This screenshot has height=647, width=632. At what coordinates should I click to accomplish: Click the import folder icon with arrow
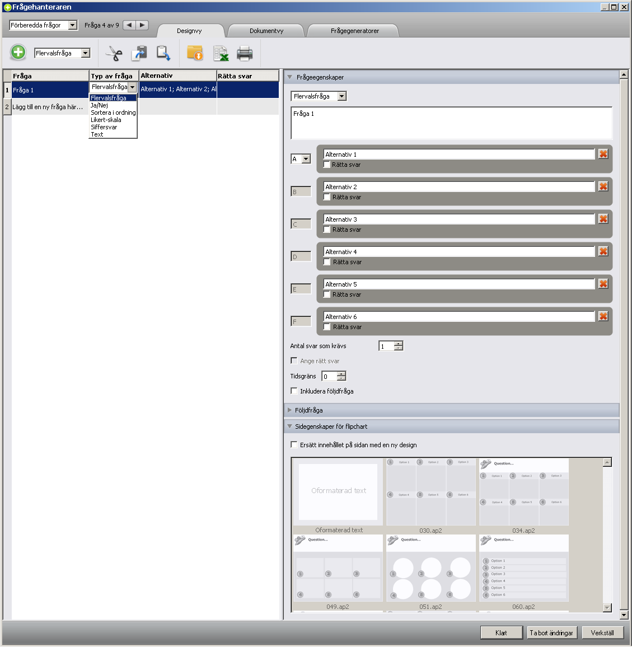(x=195, y=53)
